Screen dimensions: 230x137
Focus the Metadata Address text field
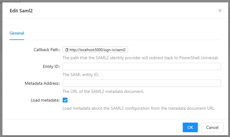(x=141, y=83)
